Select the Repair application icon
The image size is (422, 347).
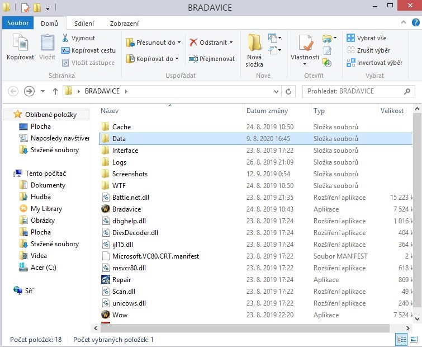[x=106, y=279]
